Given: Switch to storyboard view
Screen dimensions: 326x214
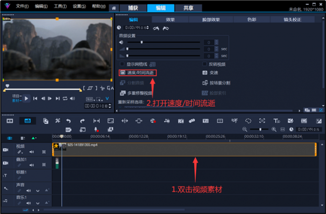Looking at the screenshot, I should tap(10, 121).
